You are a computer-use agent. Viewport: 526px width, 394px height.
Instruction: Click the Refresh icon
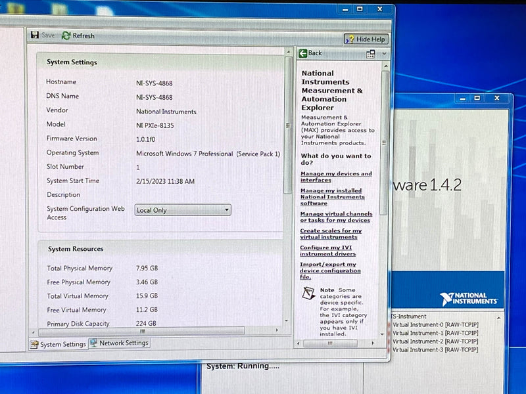tap(64, 35)
